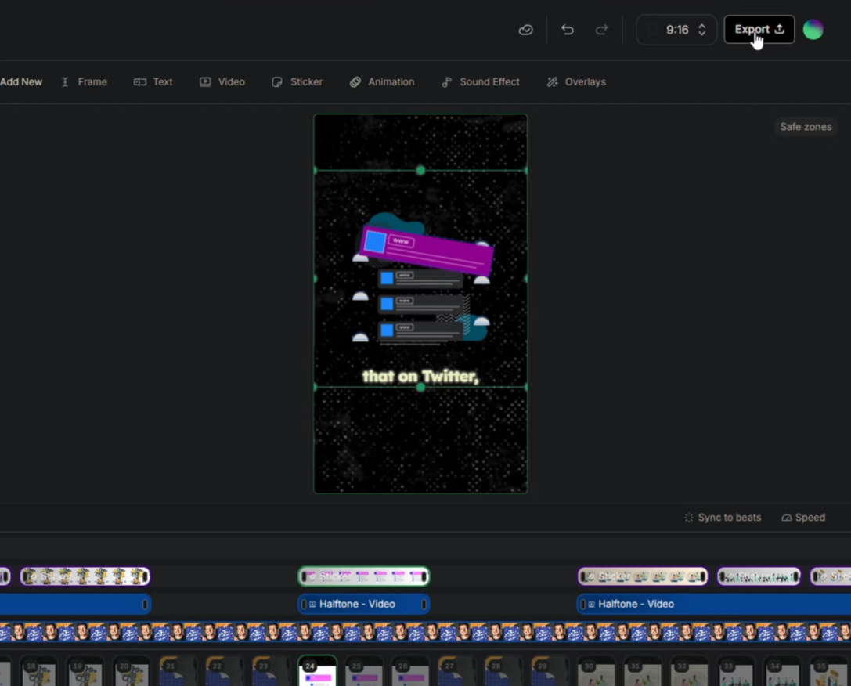851x686 pixels.
Task: Open the Speed control
Action: point(803,517)
